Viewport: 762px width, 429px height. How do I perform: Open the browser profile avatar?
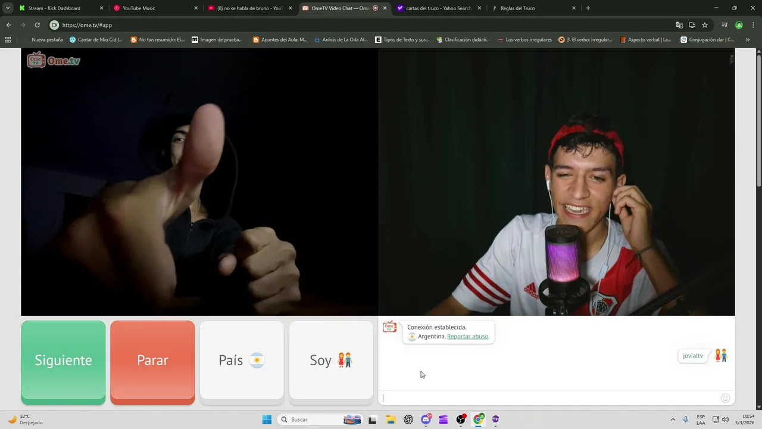pos(739,25)
